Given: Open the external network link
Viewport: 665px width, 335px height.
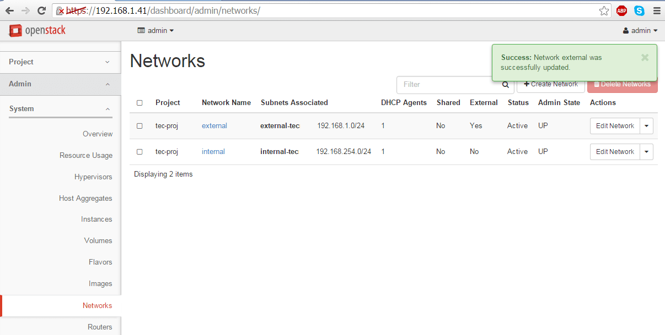Looking at the screenshot, I should coord(214,126).
